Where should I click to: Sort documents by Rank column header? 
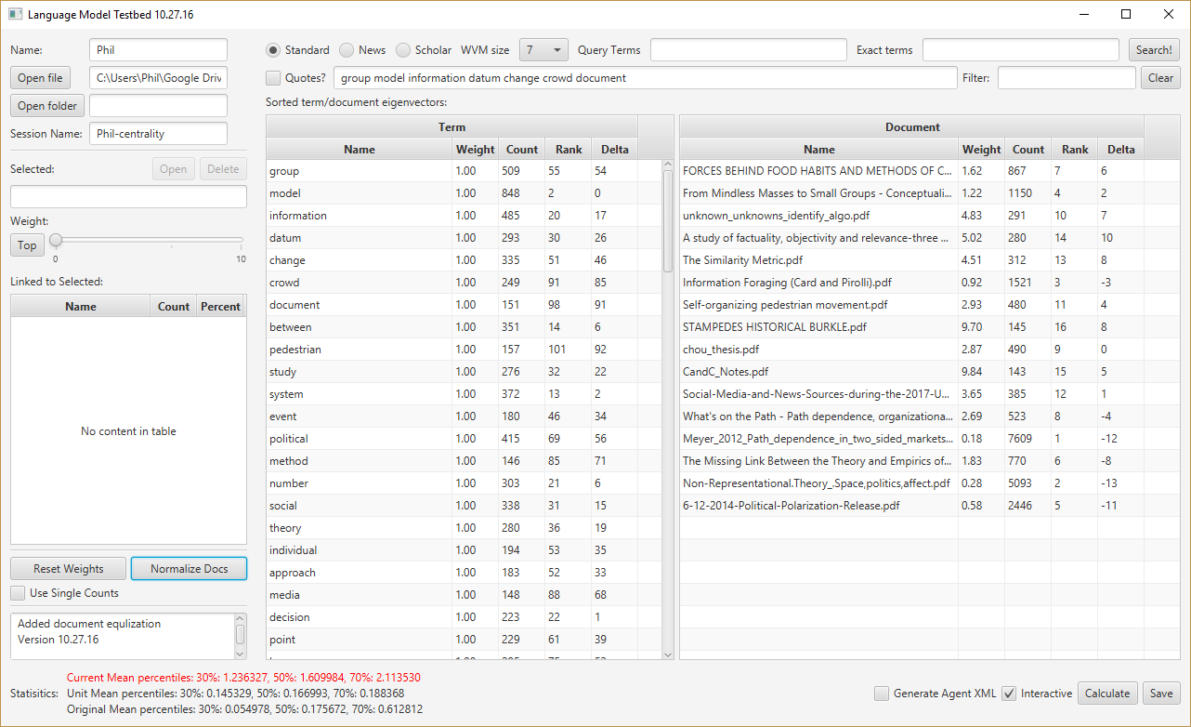[x=1074, y=150]
